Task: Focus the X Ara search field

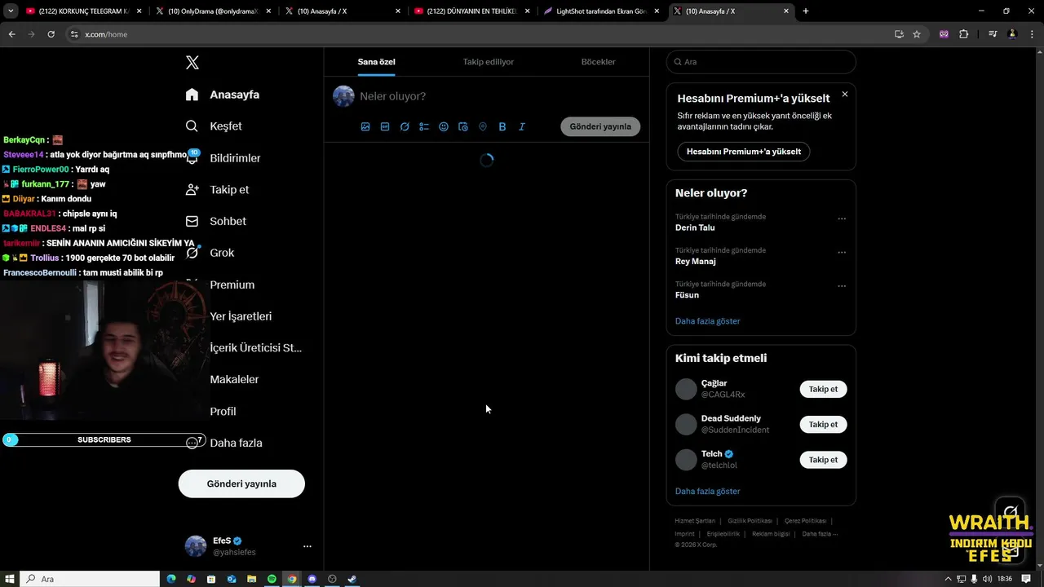Action: click(761, 62)
